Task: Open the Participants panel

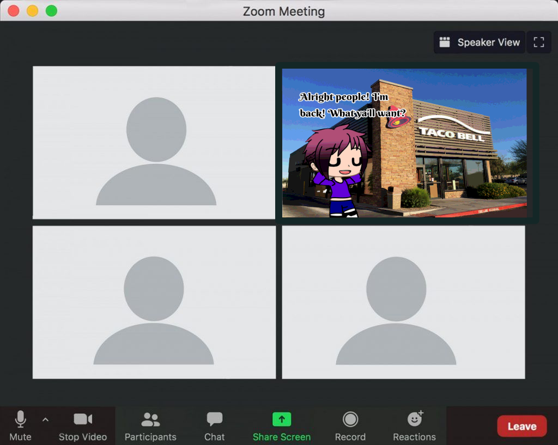Action: (x=150, y=425)
